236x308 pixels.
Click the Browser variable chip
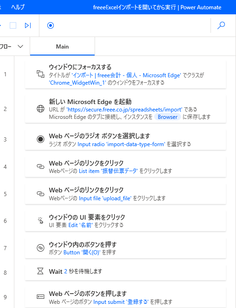pyautogui.click(x=167, y=117)
